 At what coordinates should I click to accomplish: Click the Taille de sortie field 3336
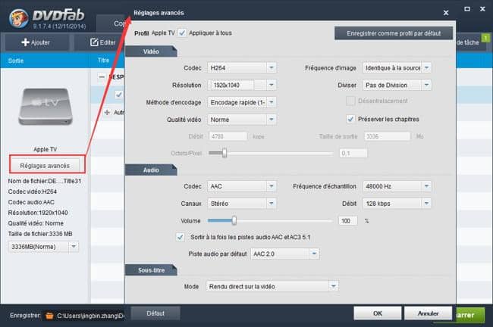387,136
